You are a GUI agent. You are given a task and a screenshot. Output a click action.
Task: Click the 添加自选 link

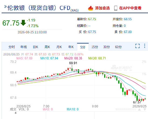tap(102, 8)
